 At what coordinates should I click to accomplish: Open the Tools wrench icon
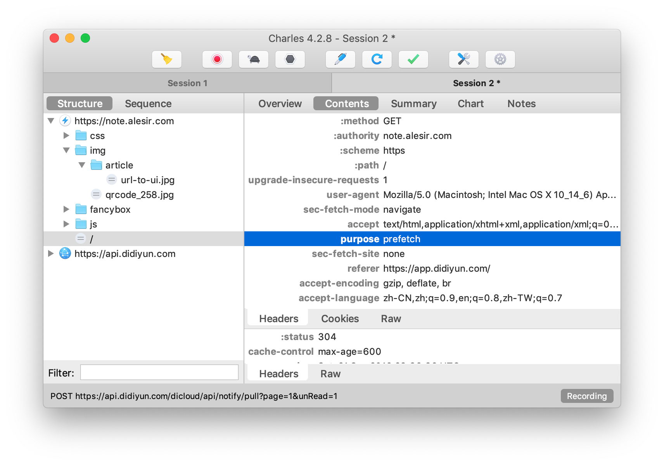click(464, 59)
